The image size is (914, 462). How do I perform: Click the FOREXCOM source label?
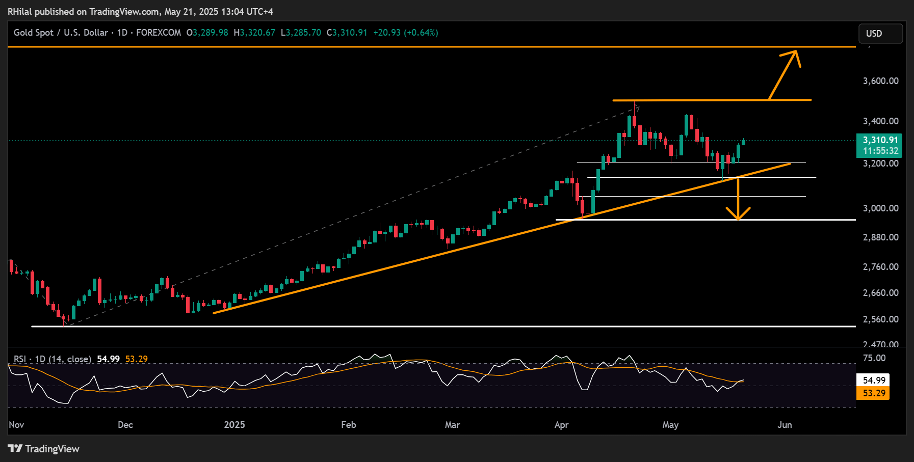click(x=159, y=33)
